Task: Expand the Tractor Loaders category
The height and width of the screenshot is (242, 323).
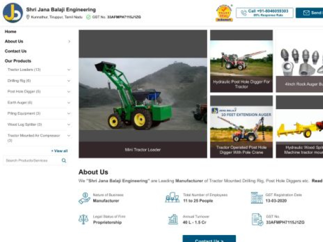Action: (x=68, y=70)
